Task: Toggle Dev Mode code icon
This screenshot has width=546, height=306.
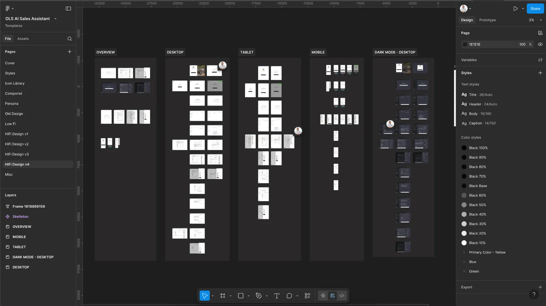Action: click(x=342, y=296)
